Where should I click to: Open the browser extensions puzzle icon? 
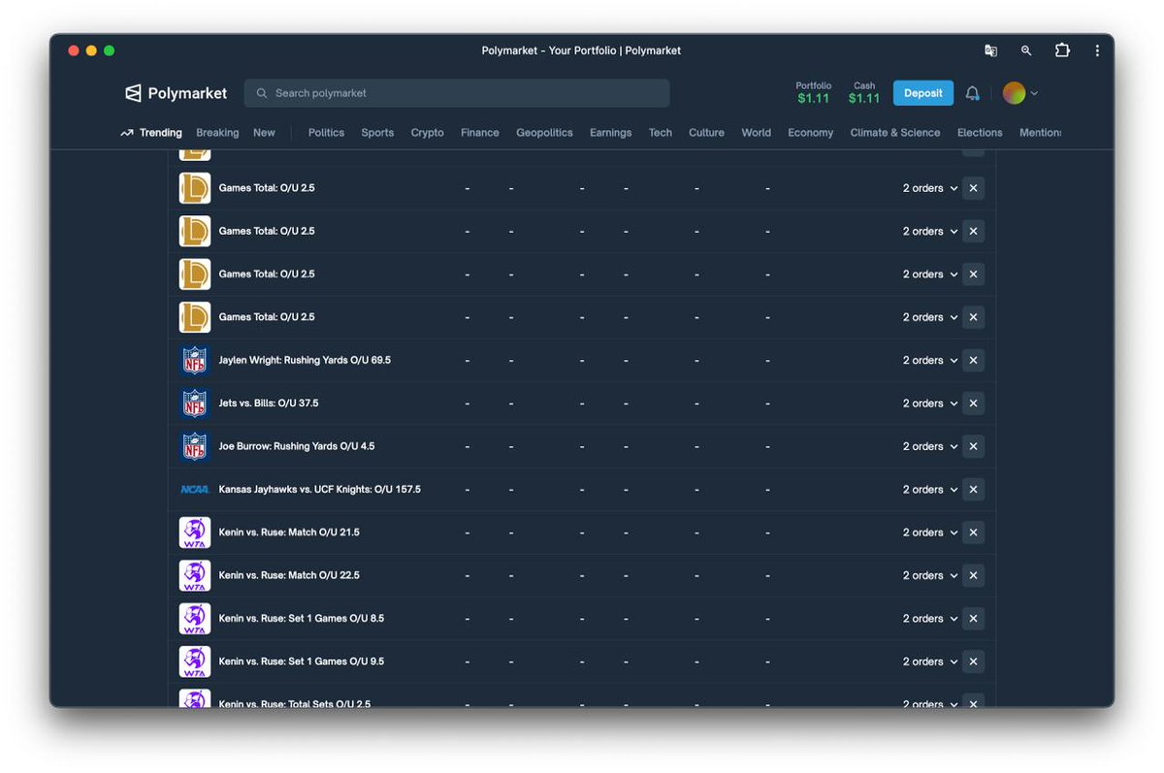tap(1062, 50)
